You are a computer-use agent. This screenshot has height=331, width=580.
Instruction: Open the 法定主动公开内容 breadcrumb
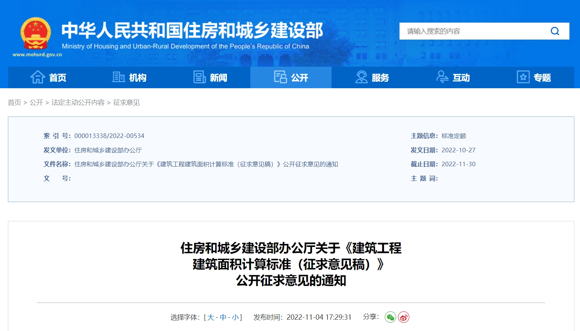[x=78, y=103]
